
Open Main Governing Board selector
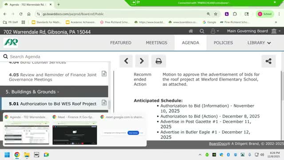pyautogui.click(x=253, y=31)
